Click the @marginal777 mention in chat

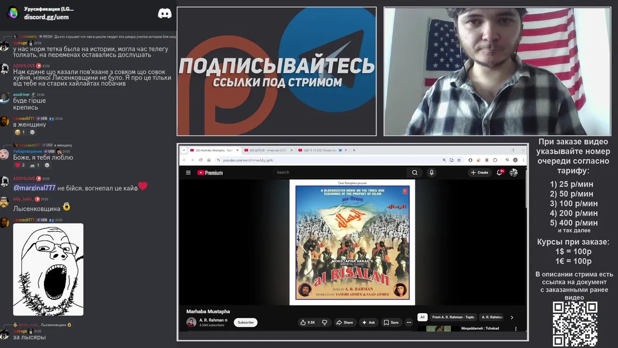click(x=34, y=188)
